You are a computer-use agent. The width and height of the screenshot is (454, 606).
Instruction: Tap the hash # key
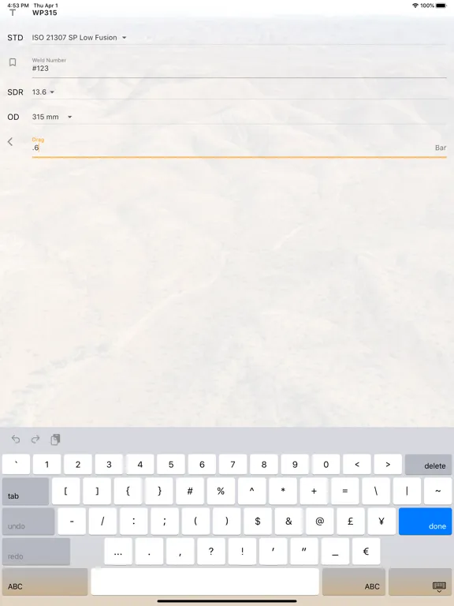[190, 492]
